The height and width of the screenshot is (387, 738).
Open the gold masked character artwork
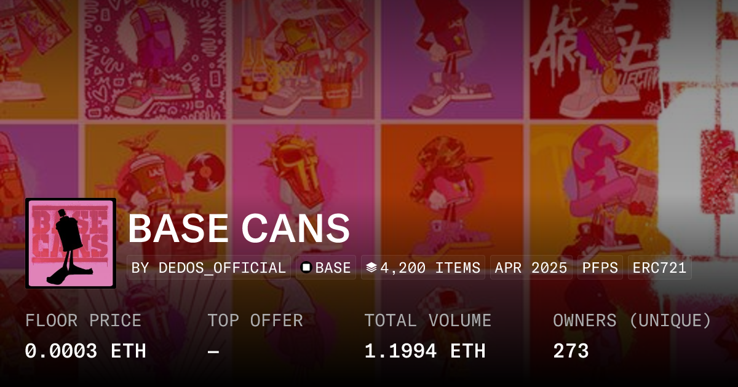(304, 178)
